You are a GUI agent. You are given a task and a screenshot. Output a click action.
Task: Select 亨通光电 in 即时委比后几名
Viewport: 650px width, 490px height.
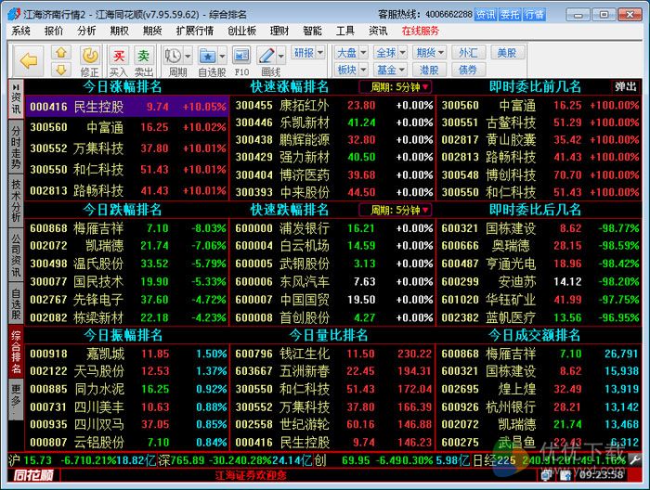coord(539,264)
